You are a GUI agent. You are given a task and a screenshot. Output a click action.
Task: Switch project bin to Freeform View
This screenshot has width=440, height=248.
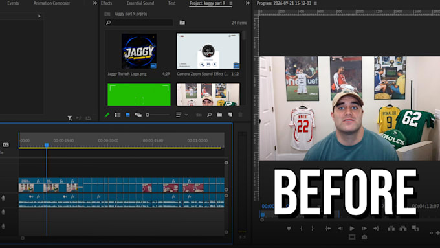coord(138,115)
